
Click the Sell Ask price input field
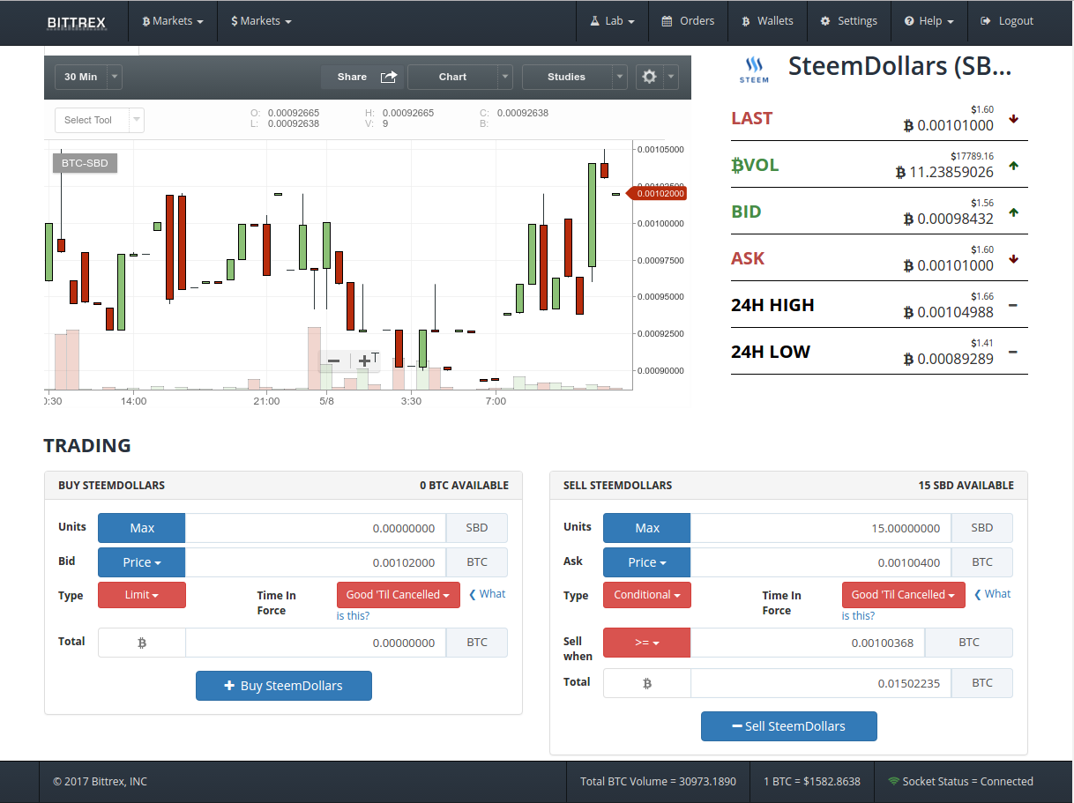click(x=821, y=562)
